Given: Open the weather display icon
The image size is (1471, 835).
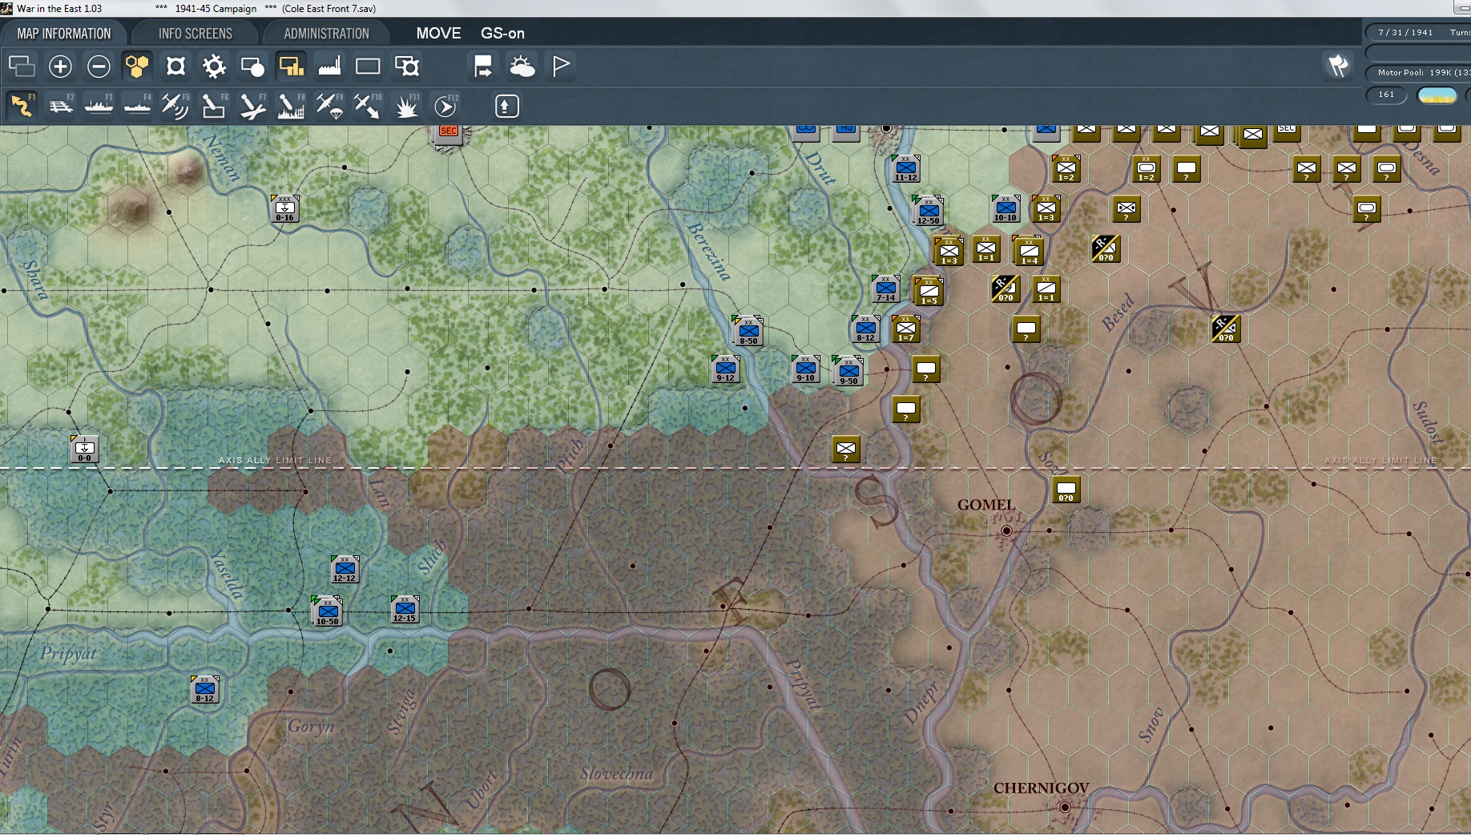Looking at the screenshot, I should [522, 67].
